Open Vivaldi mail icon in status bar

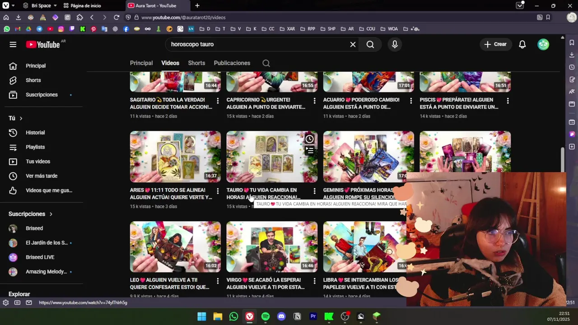click(x=29, y=303)
